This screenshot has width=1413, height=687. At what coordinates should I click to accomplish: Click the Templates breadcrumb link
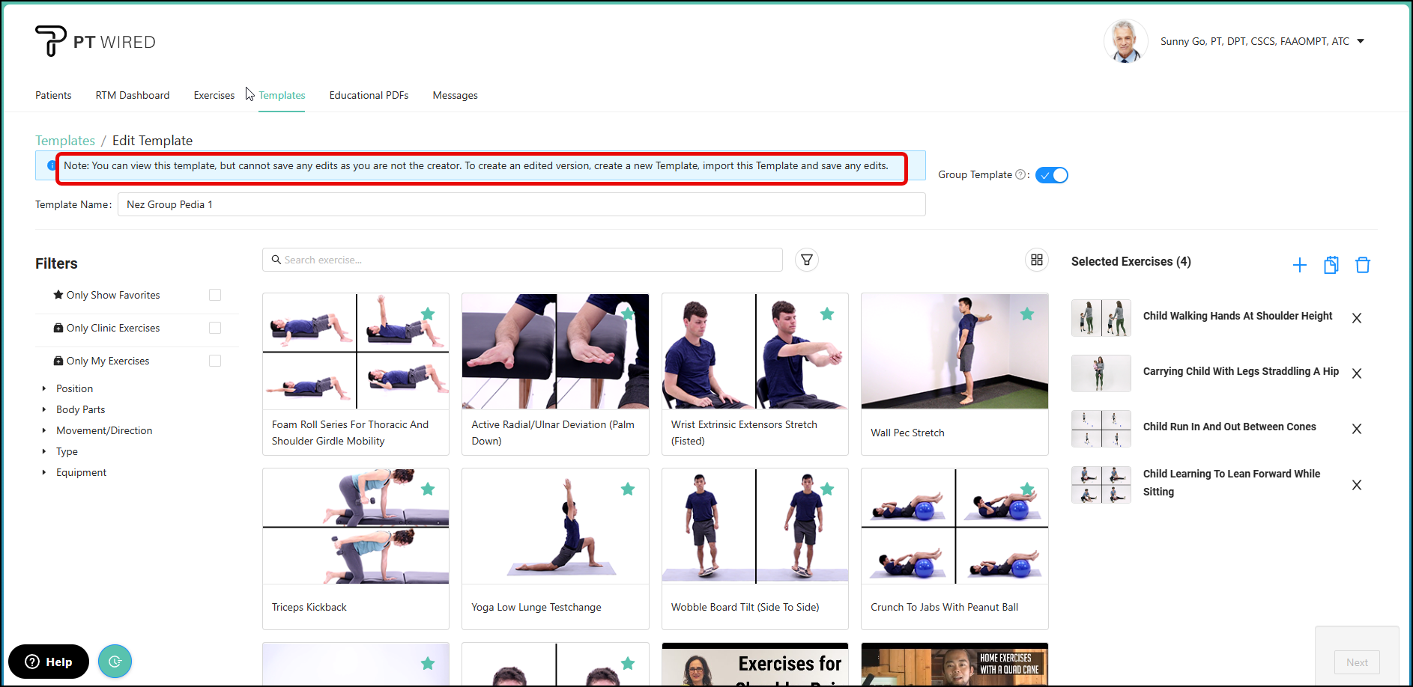click(x=65, y=141)
